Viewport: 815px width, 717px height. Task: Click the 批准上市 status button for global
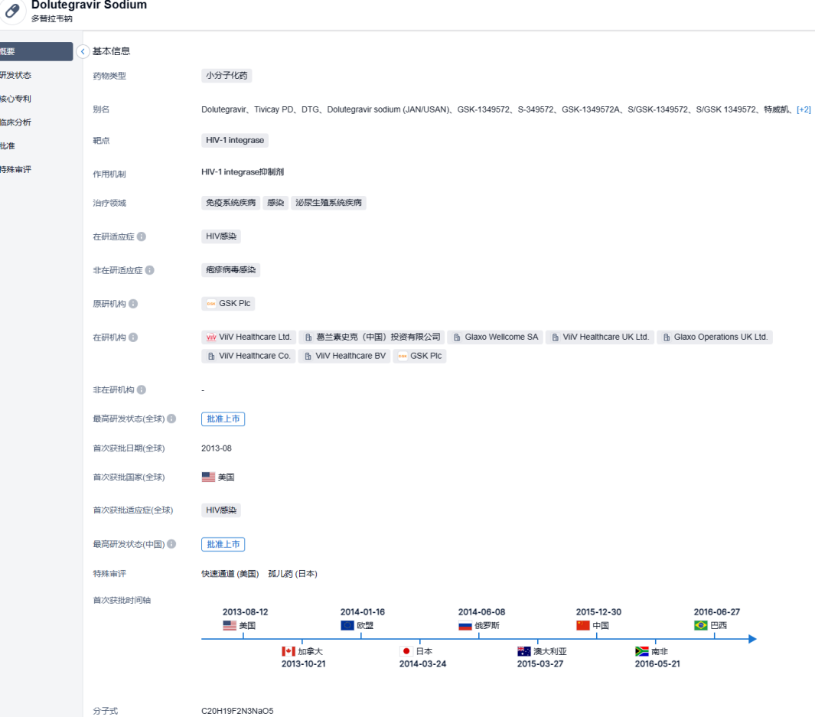click(x=223, y=419)
